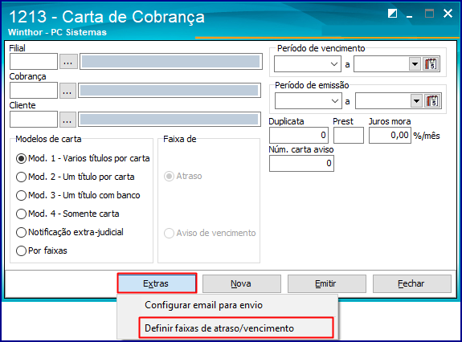Screen dimensions: 462x342
Task: Open the Cobrança lookup ellipsis button
Action: [67, 91]
